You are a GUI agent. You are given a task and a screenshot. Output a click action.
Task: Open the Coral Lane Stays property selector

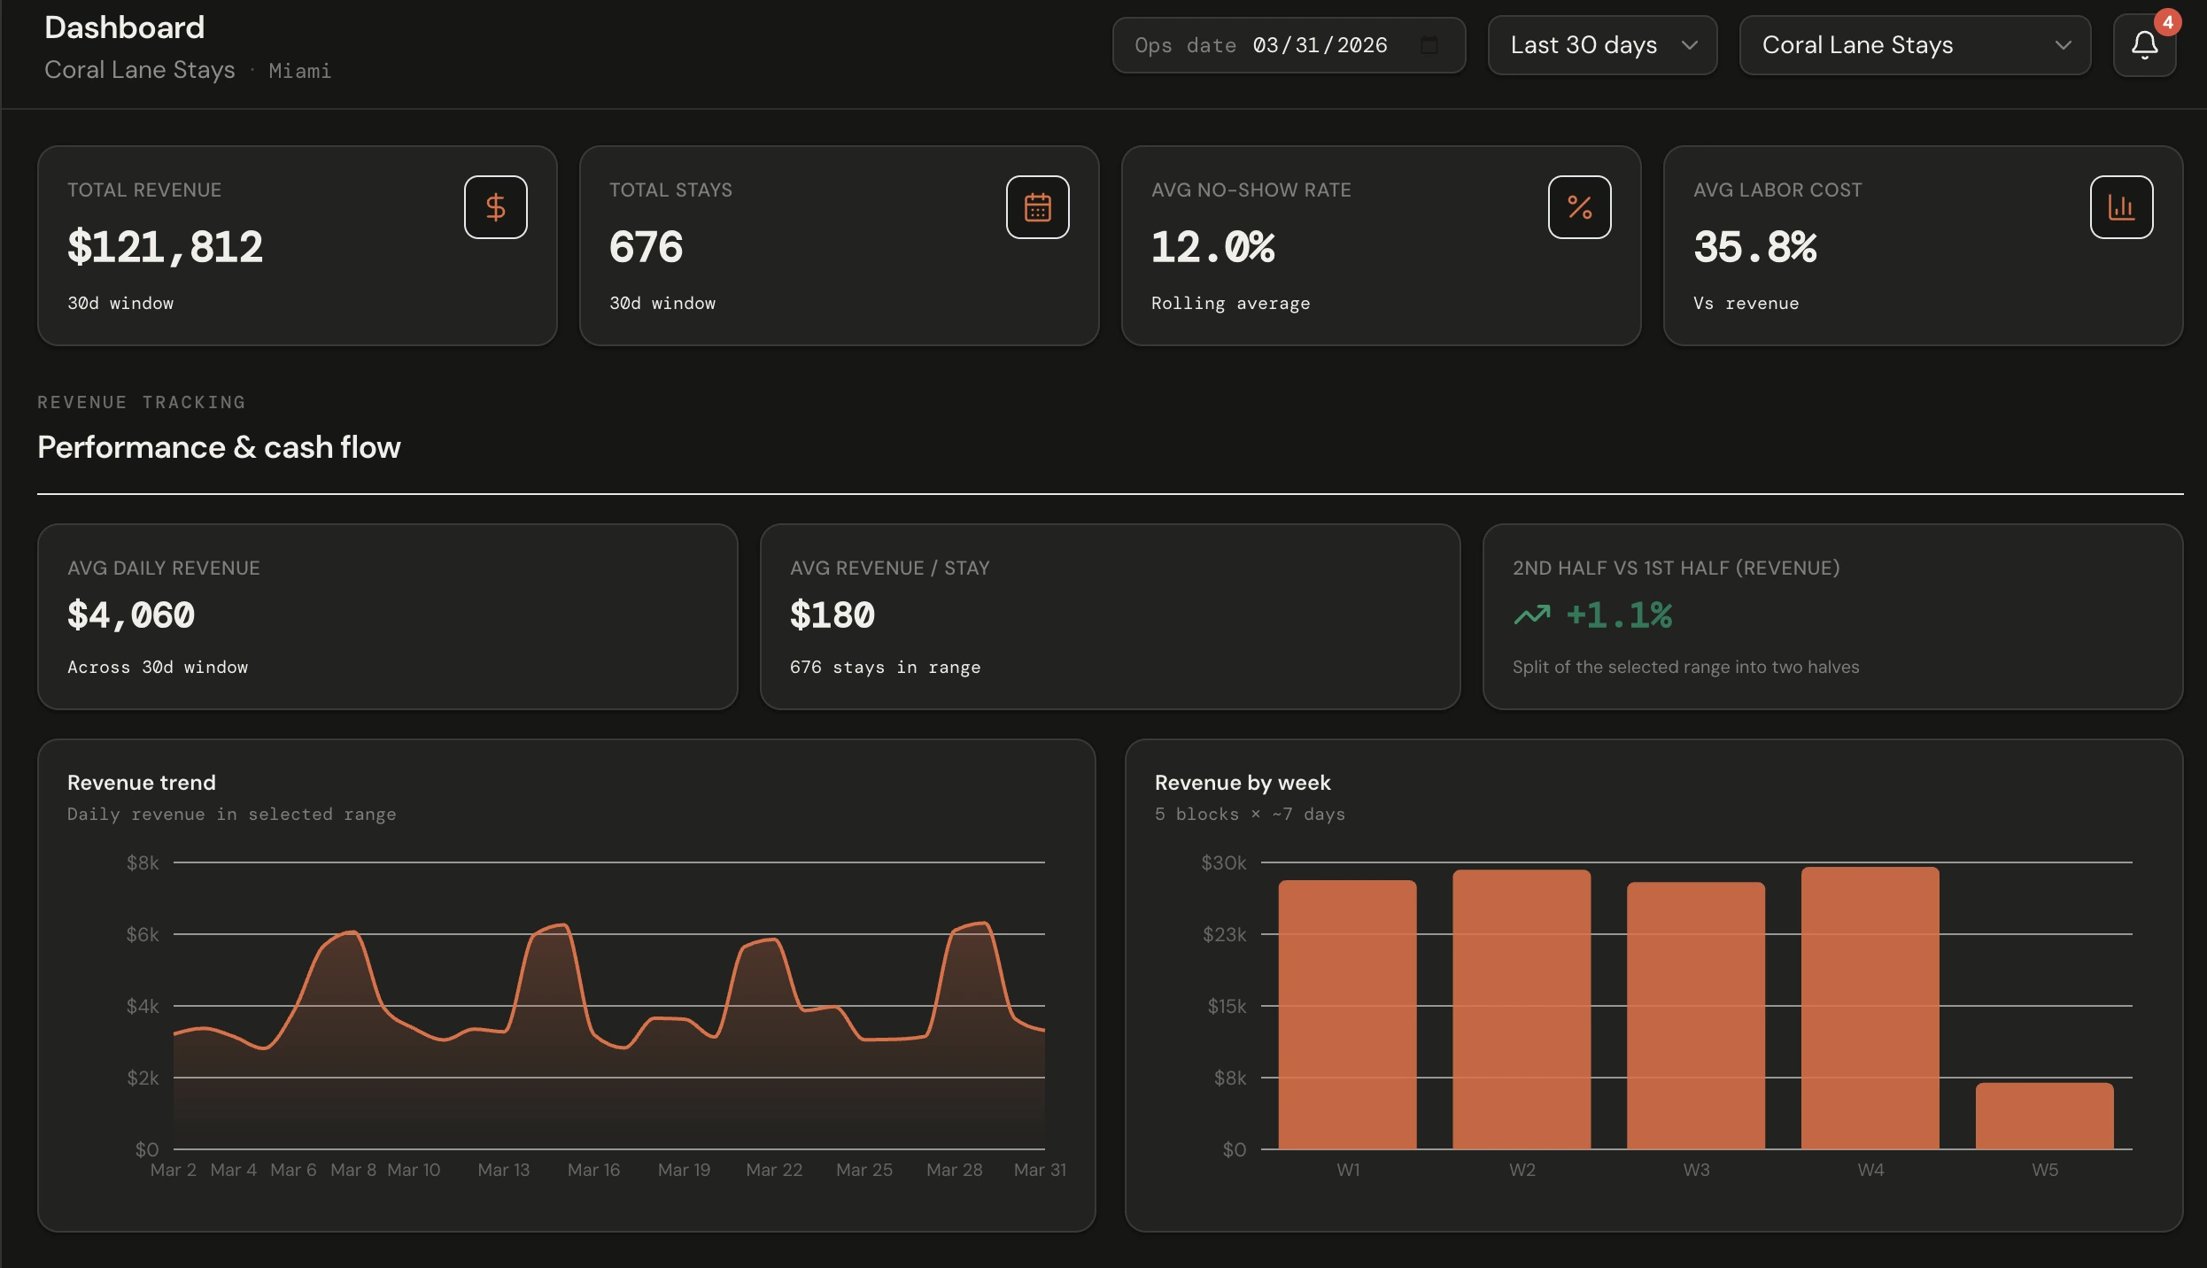(1915, 45)
